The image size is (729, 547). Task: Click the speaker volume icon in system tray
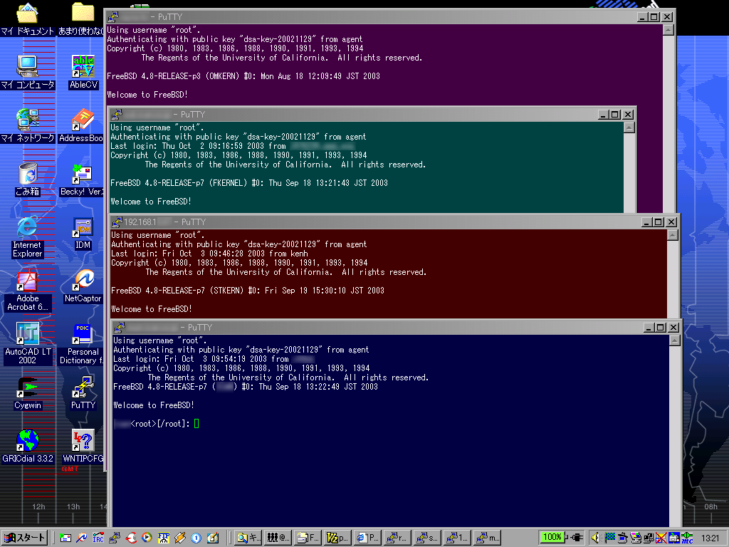pyautogui.click(x=596, y=538)
